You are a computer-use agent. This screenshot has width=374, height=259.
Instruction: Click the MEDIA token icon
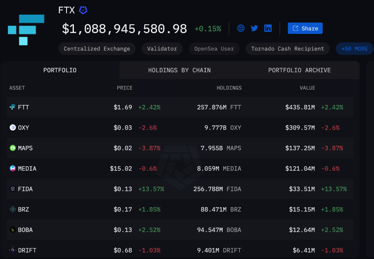point(13,169)
